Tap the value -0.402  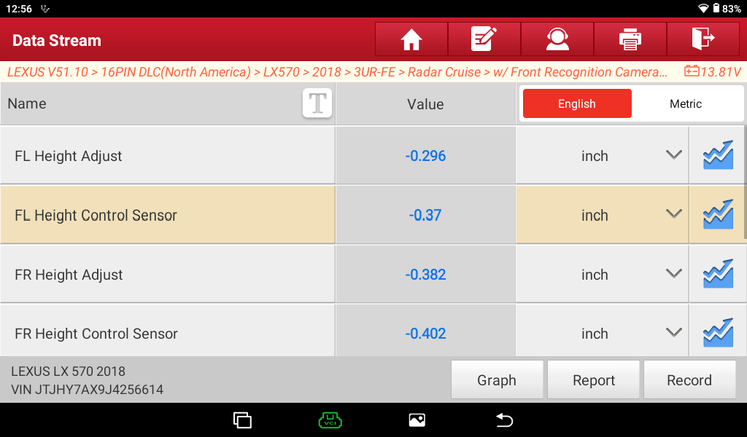pyautogui.click(x=425, y=334)
